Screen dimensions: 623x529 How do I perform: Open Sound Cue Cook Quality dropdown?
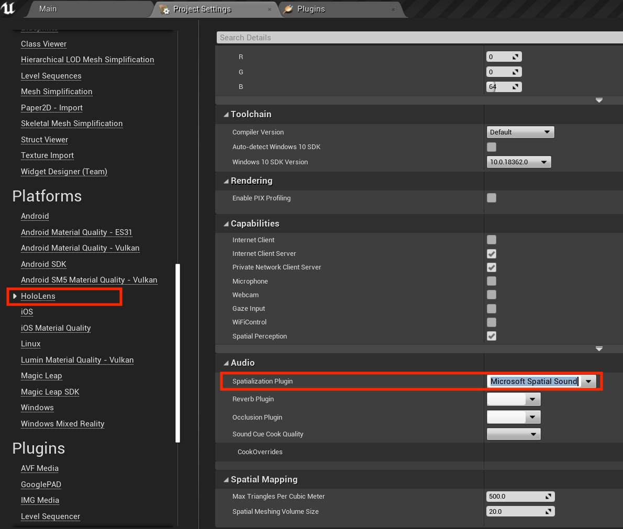514,434
